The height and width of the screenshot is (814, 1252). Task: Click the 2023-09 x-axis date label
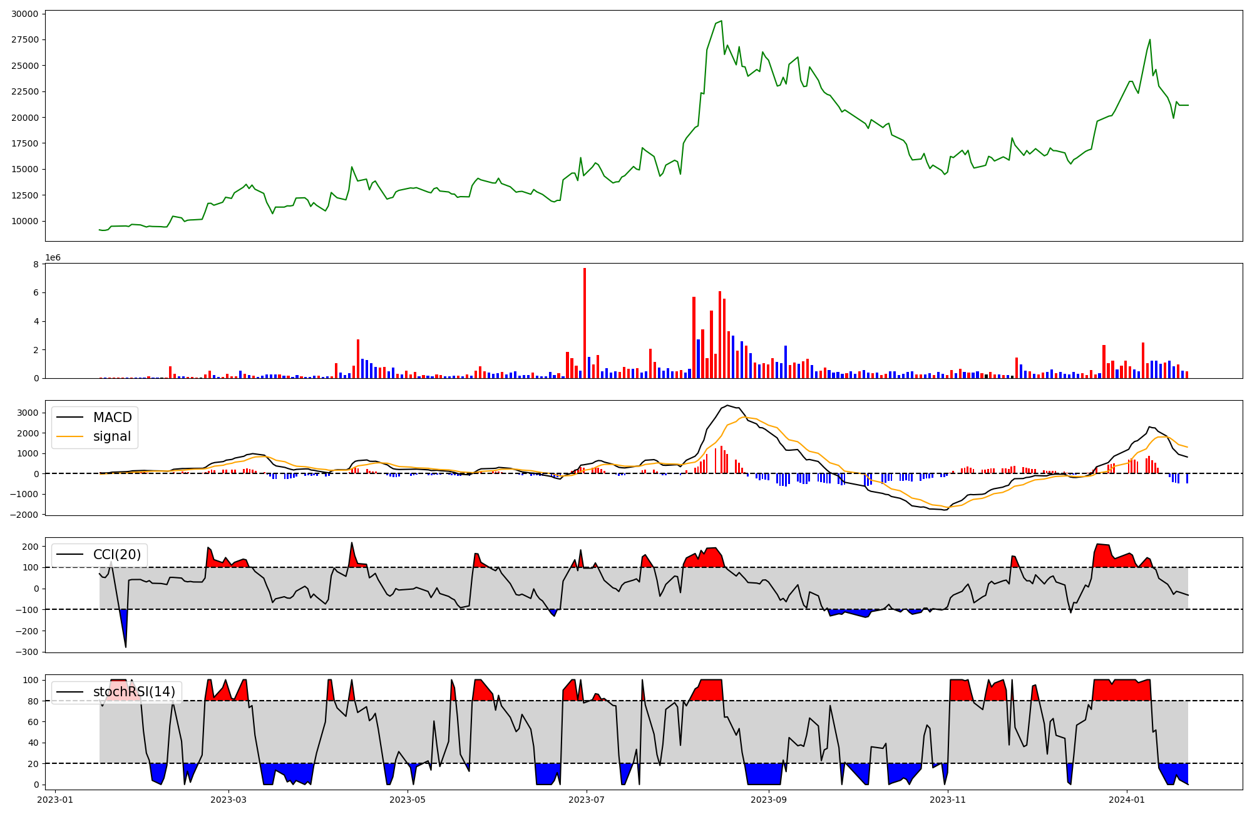[769, 800]
